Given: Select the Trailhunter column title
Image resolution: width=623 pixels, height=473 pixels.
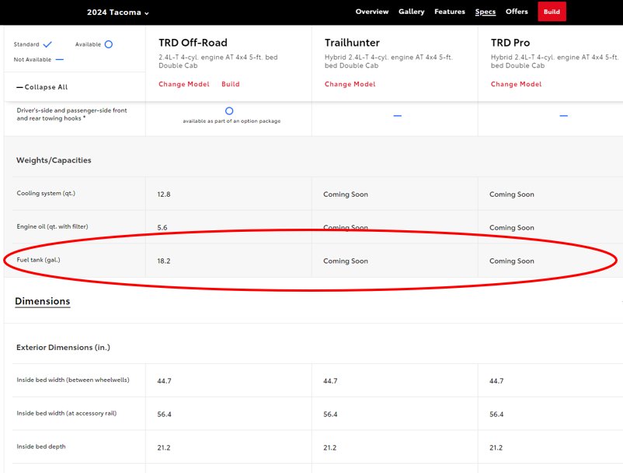Looking at the screenshot, I should pos(352,43).
